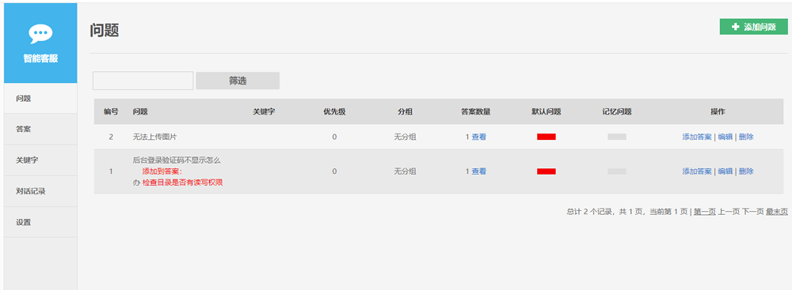Go to 最末页 pagination link
The width and height of the screenshot is (792, 290).
(777, 212)
